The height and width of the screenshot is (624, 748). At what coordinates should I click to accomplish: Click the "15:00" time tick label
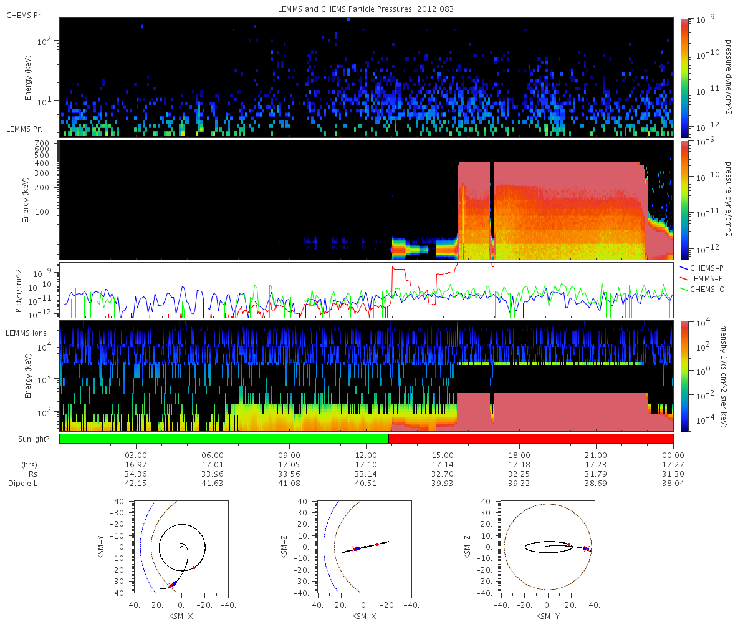[443, 456]
